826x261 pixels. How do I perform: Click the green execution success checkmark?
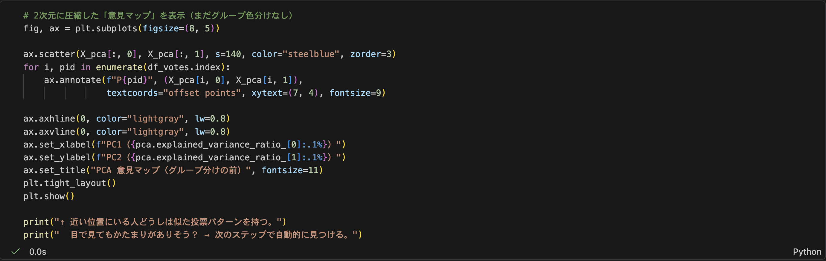click(x=15, y=251)
